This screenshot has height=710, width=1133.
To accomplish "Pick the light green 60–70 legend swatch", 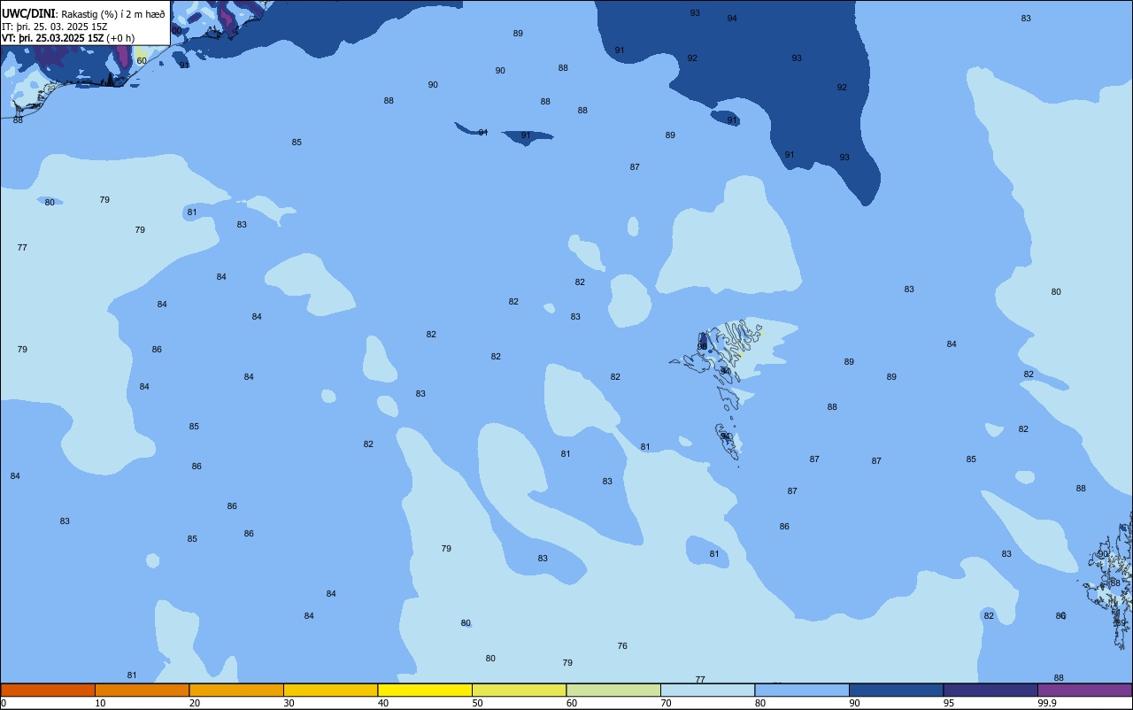I will [613, 690].
